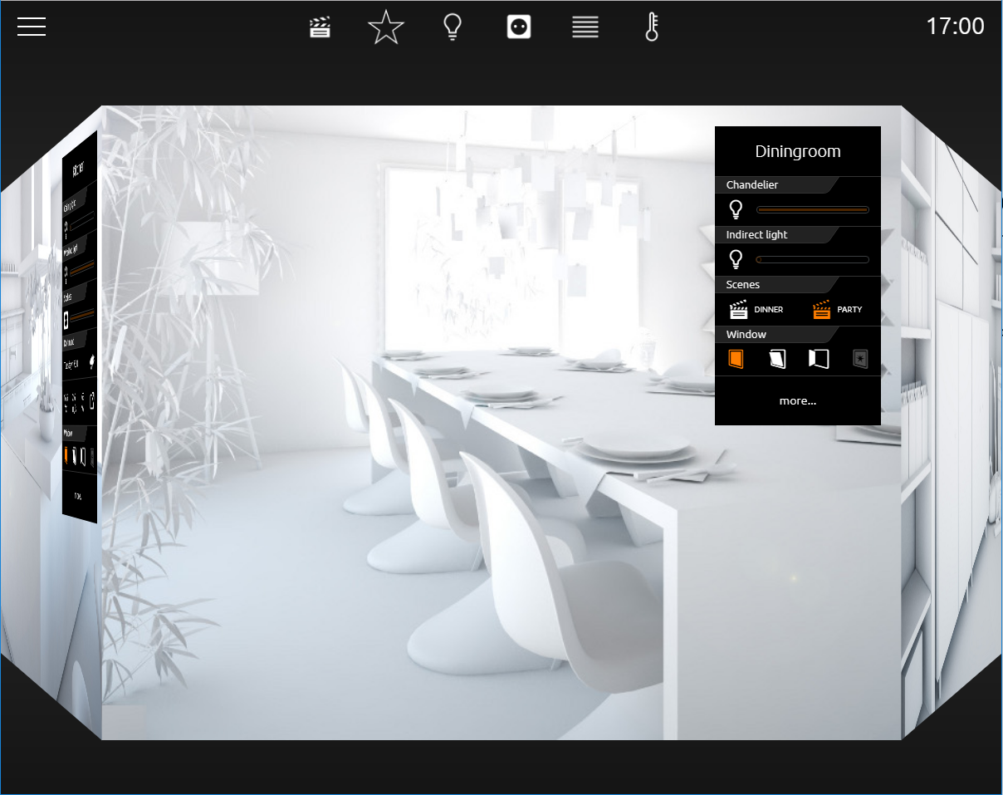The image size is (1003, 795).
Task: Select the power socket icon
Action: coord(519,27)
